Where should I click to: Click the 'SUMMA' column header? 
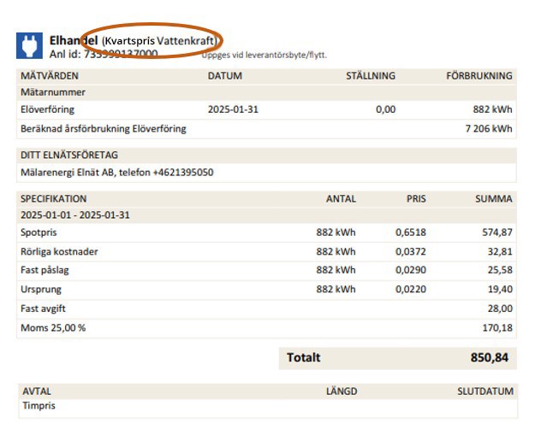(494, 199)
